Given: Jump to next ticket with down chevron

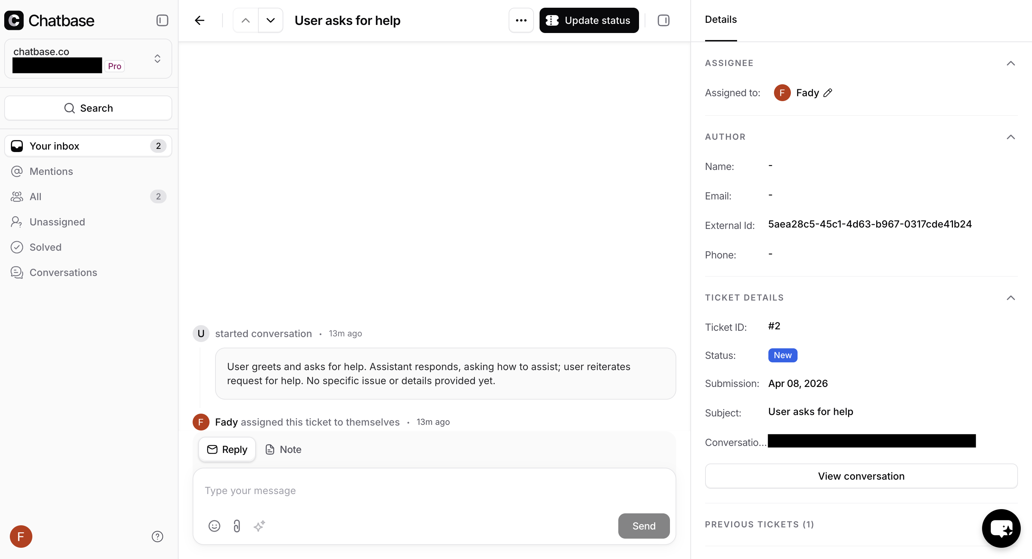Looking at the screenshot, I should (270, 20).
